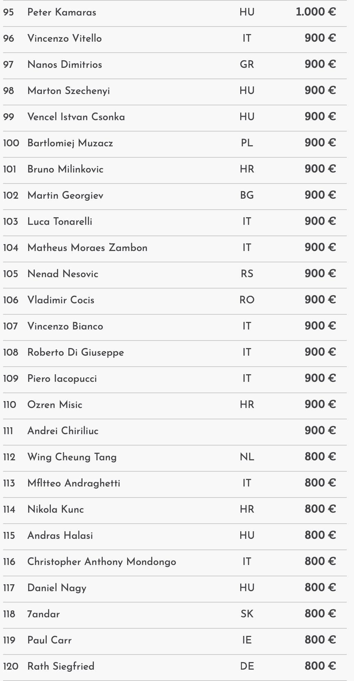Click rank number 100
The height and width of the screenshot is (681, 354).
point(11,143)
